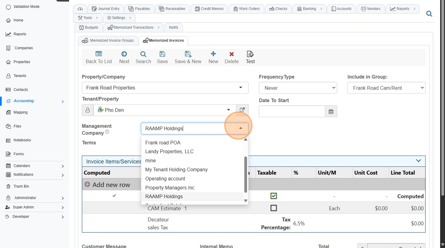The height and width of the screenshot is (248, 445).
Task: Open the Banking tab
Action: click(x=310, y=9)
